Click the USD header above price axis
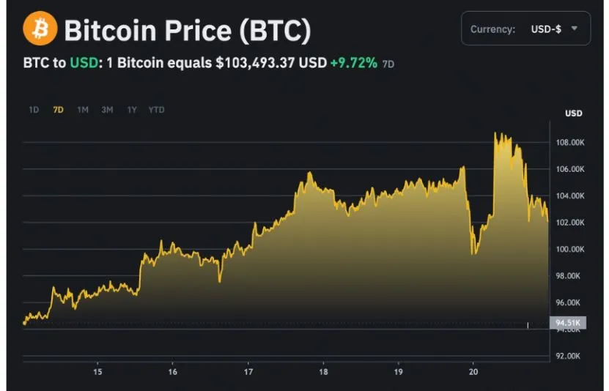This screenshot has width=609, height=391. (x=573, y=113)
